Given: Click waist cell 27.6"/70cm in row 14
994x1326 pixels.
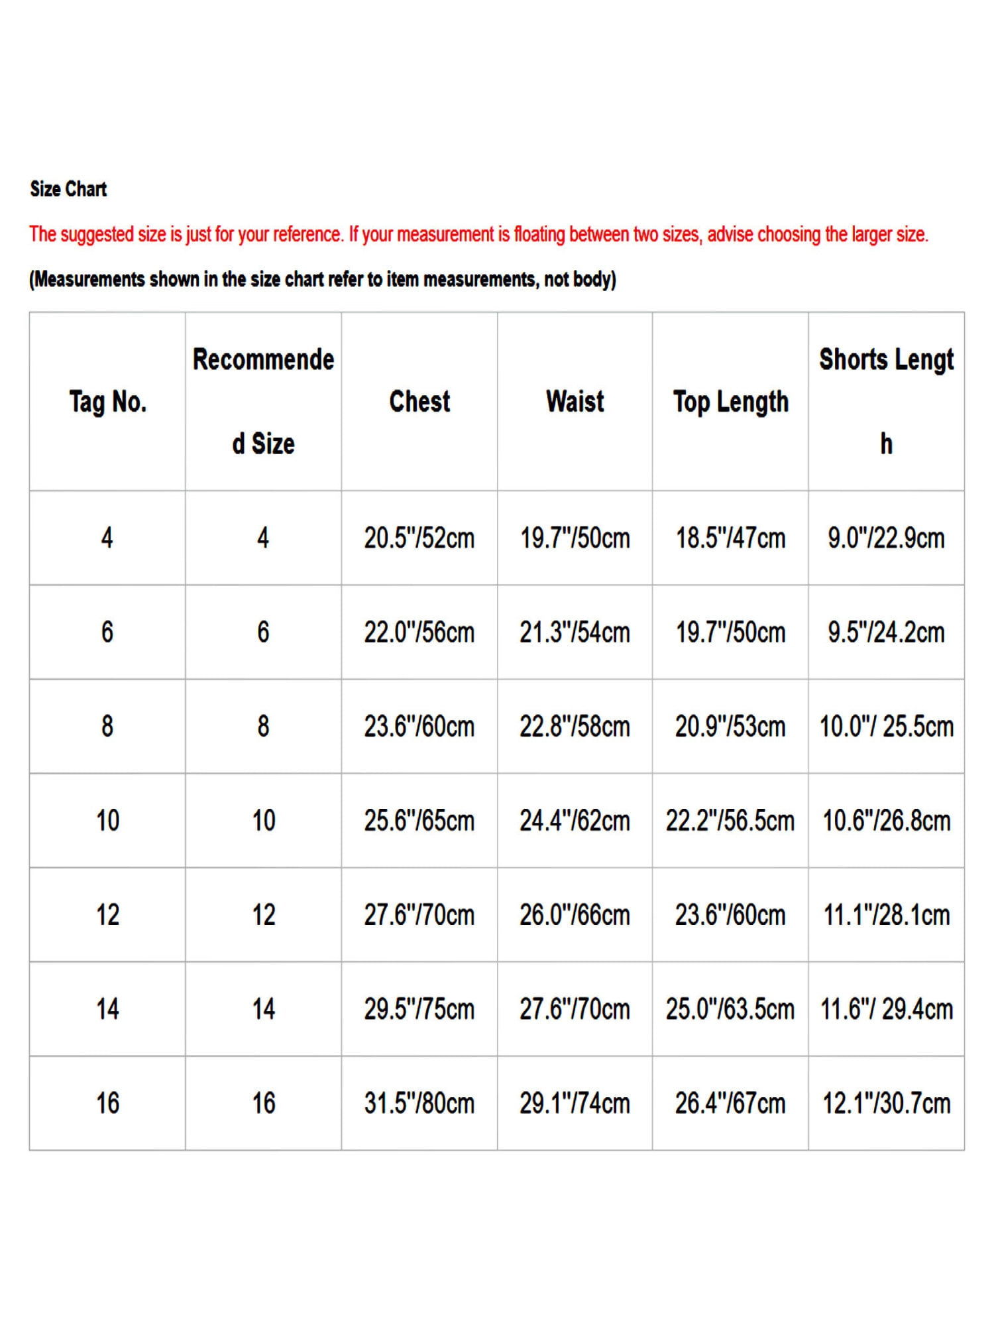Looking at the screenshot, I should [x=575, y=1009].
